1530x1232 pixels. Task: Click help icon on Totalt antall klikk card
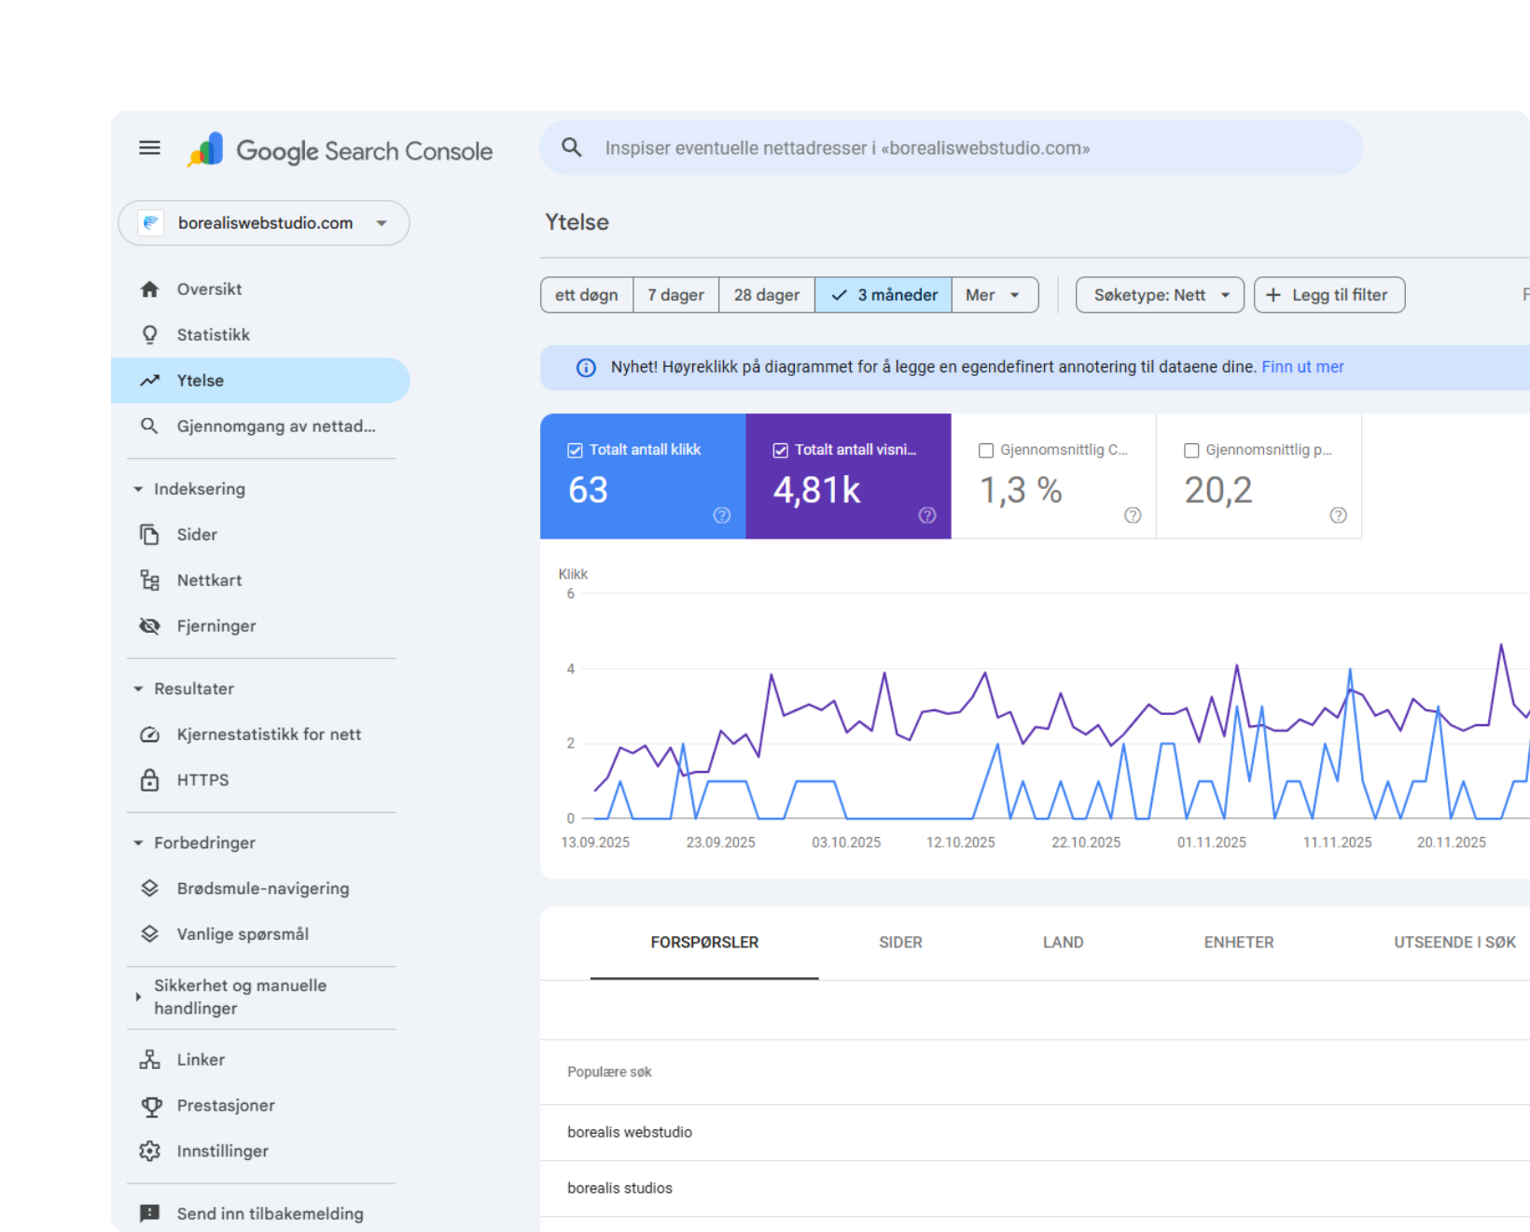[722, 515]
